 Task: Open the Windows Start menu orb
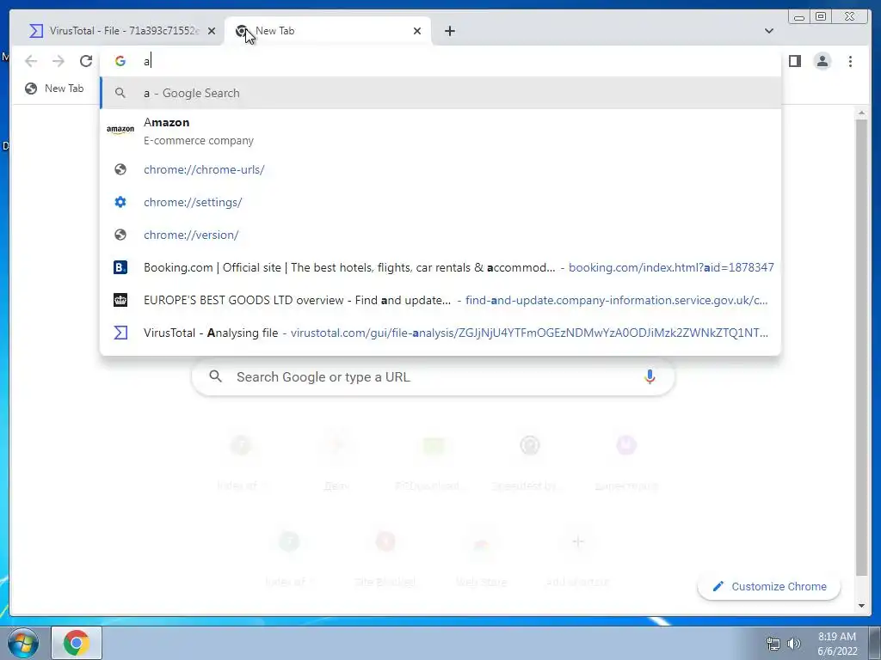click(23, 643)
